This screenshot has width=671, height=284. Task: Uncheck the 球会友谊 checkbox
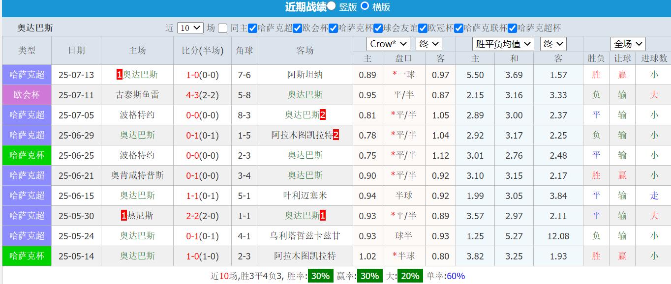pos(377,28)
